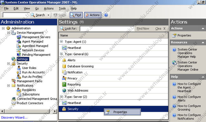Click the User Roles icon
The height and width of the screenshot is (122, 206).
[19, 68]
